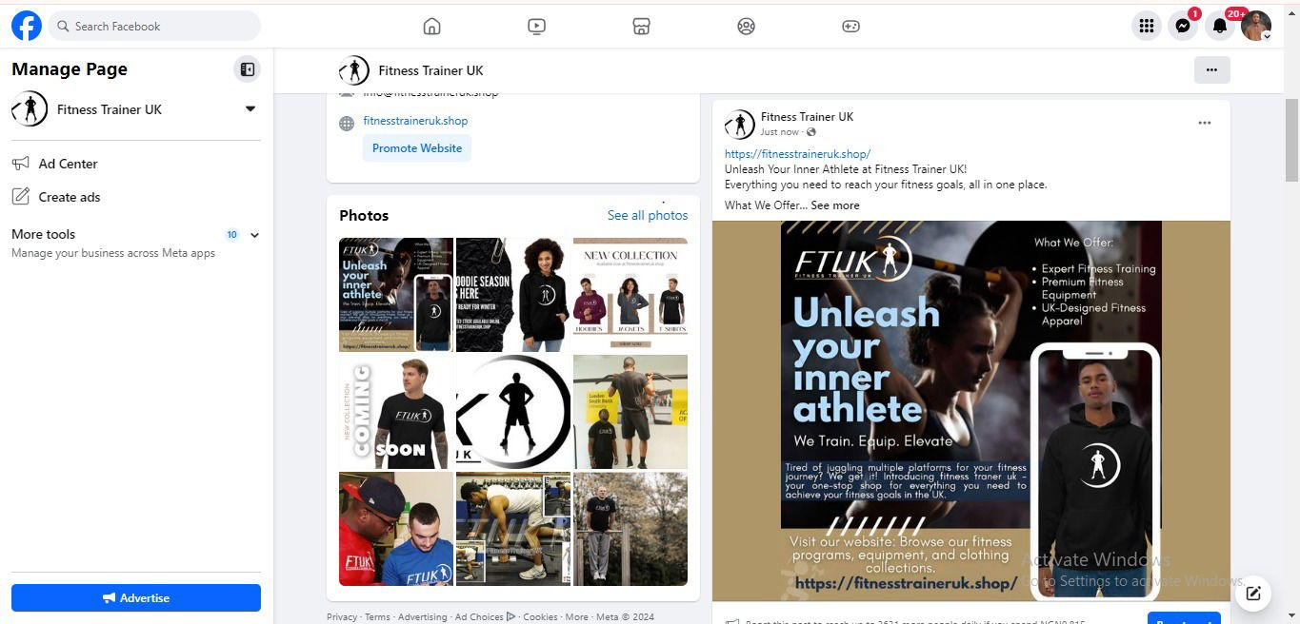Viewport: 1300px width, 624px height.
Task: Open the Messenger chat icon
Action: point(1183,27)
